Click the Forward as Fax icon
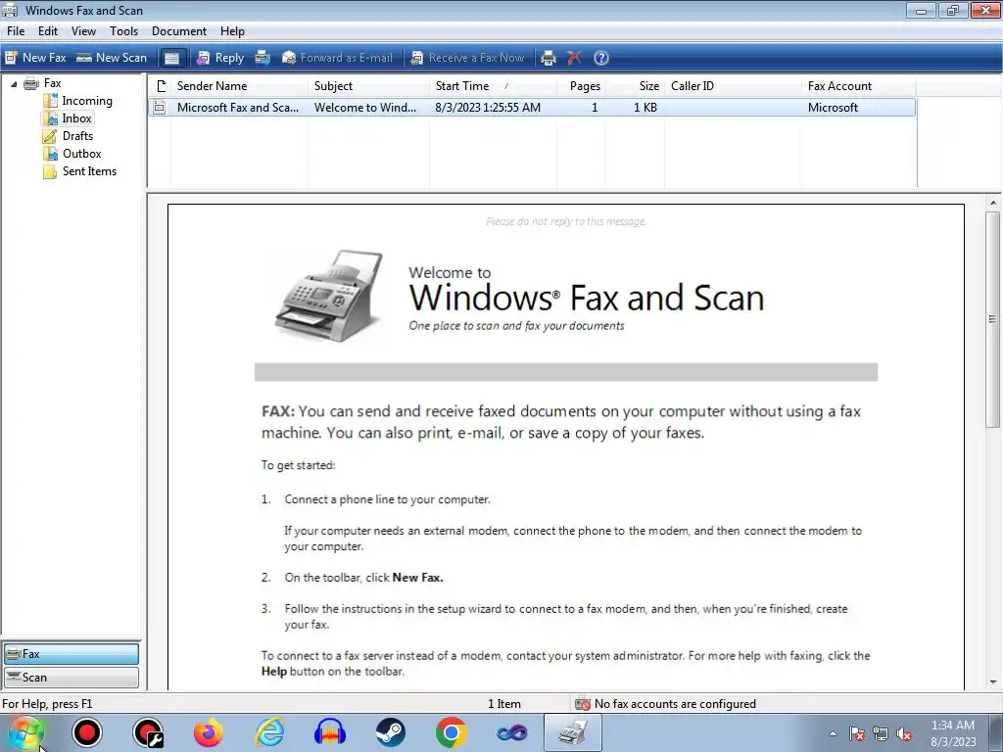Viewport: 1003px width, 752px height. click(x=263, y=58)
